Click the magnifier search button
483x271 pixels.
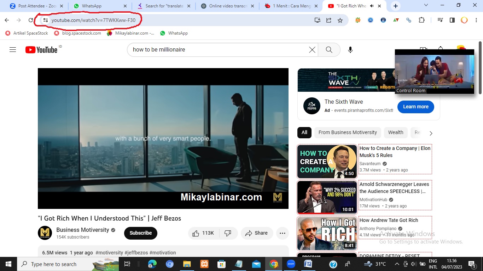click(329, 50)
